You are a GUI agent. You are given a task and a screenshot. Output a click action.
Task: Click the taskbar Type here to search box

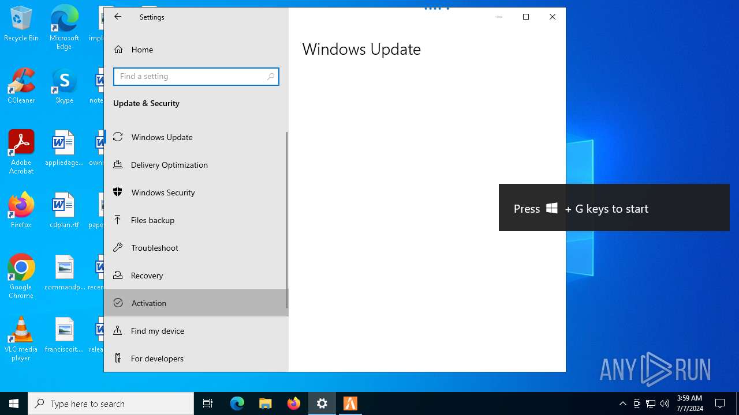tap(111, 403)
